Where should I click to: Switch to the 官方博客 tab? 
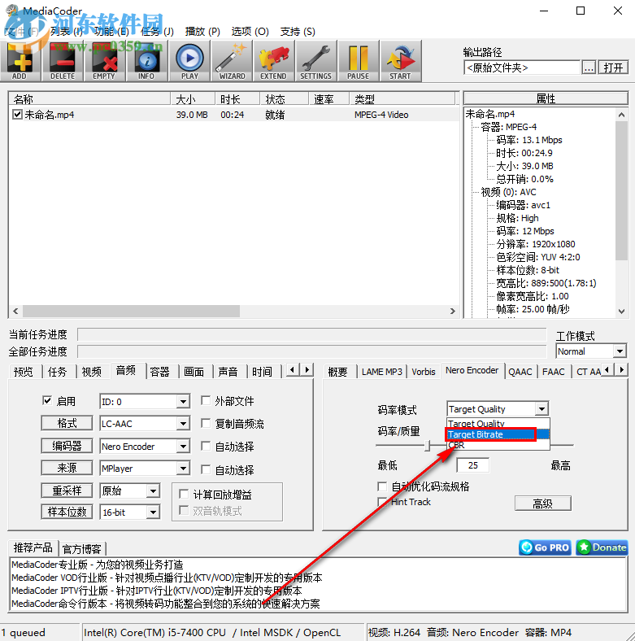(82, 548)
